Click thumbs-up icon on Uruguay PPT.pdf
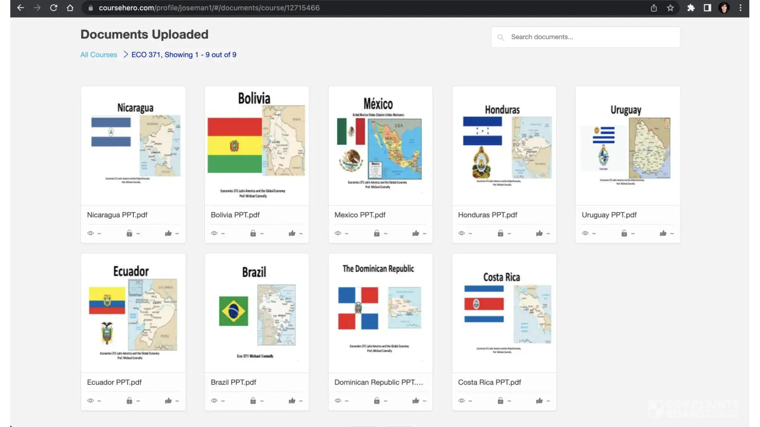Viewport: 760px width, 427px height. pyautogui.click(x=663, y=233)
